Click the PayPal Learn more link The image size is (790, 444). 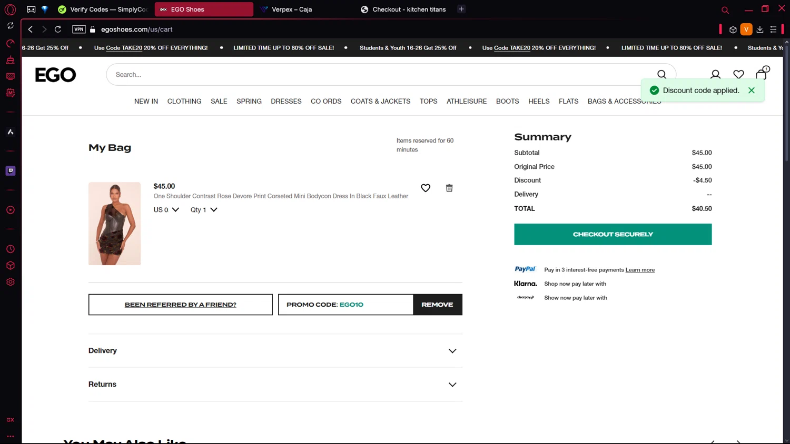pyautogui.click(x=640, y=270)
